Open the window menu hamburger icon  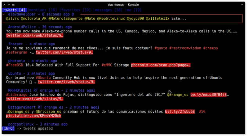coord(14,5)
